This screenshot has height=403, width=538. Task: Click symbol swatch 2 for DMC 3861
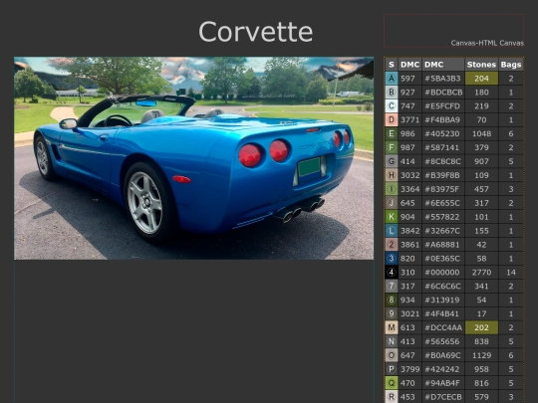[x=392, y=245]
